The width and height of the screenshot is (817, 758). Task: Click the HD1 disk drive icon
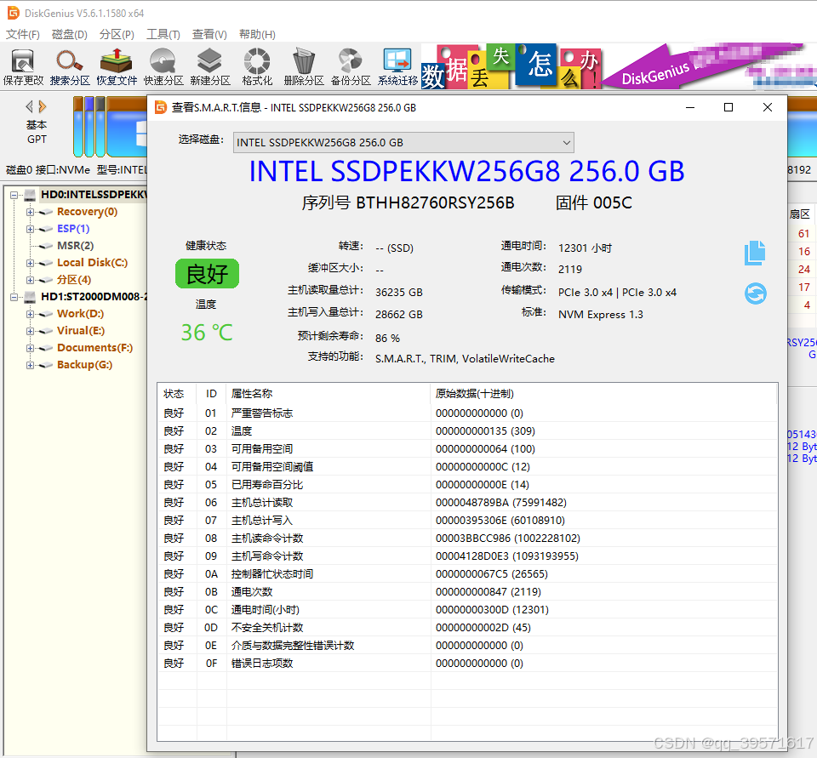[x=31, y=297]
